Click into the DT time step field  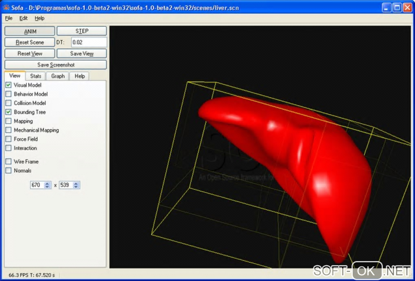89,42
